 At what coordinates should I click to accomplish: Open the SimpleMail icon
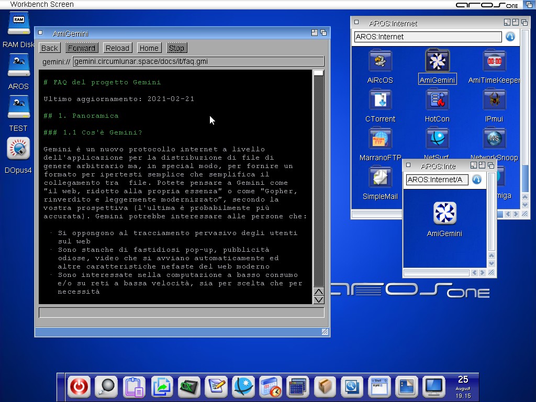tap(380, 178)
